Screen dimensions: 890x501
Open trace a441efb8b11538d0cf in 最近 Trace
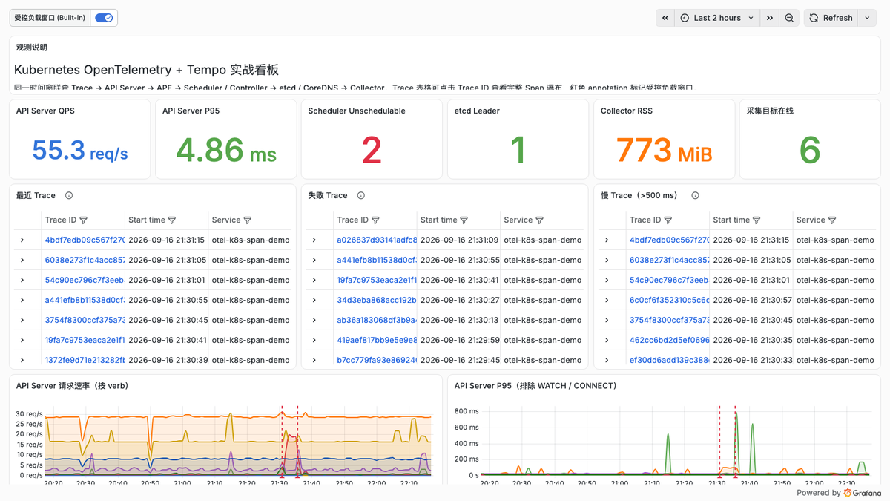coord(85,301)
